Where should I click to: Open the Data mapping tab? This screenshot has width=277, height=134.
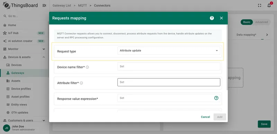[x=246, y=35]
